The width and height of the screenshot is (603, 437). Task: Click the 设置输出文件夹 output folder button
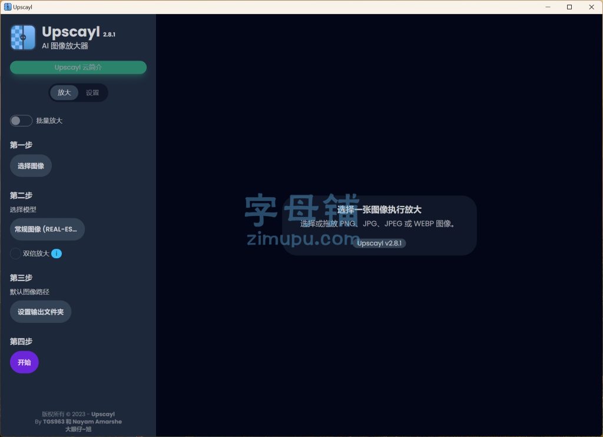point(41,312)
